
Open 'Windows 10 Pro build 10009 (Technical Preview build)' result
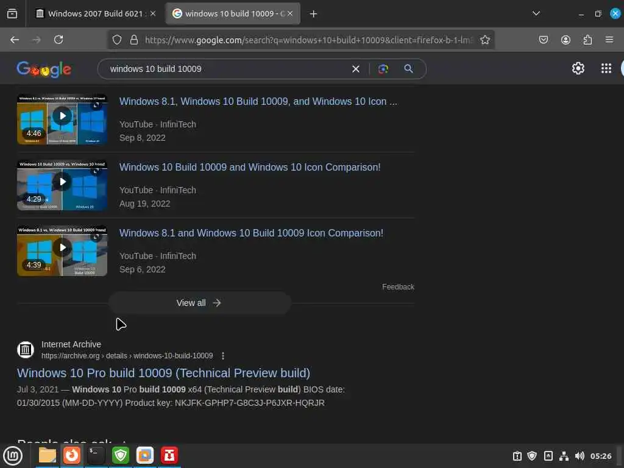tap(163, 373)
